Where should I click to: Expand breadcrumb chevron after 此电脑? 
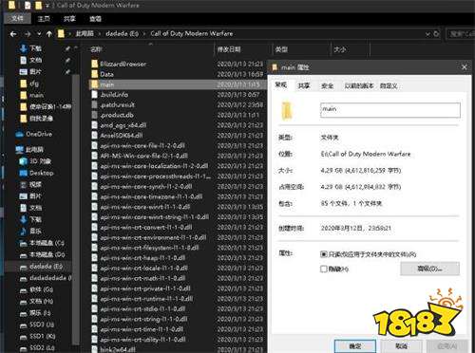pyautogui.click(x=100, y=33)
